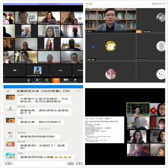
Task: Open the Manage Participants panel
Action: point(37,80)
